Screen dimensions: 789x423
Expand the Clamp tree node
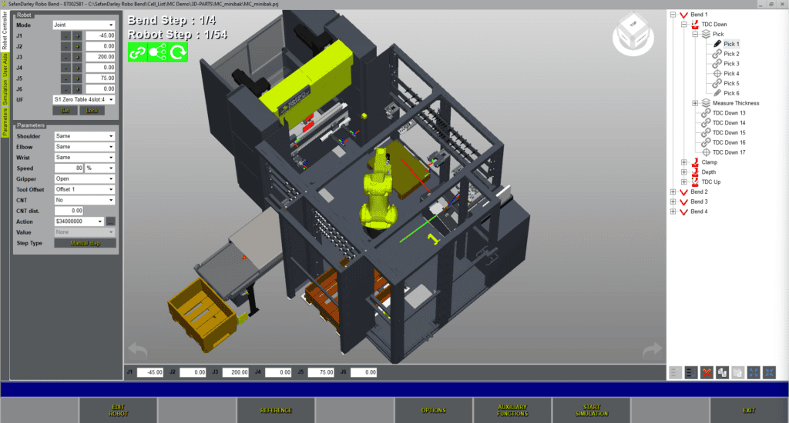click(684, 162)
